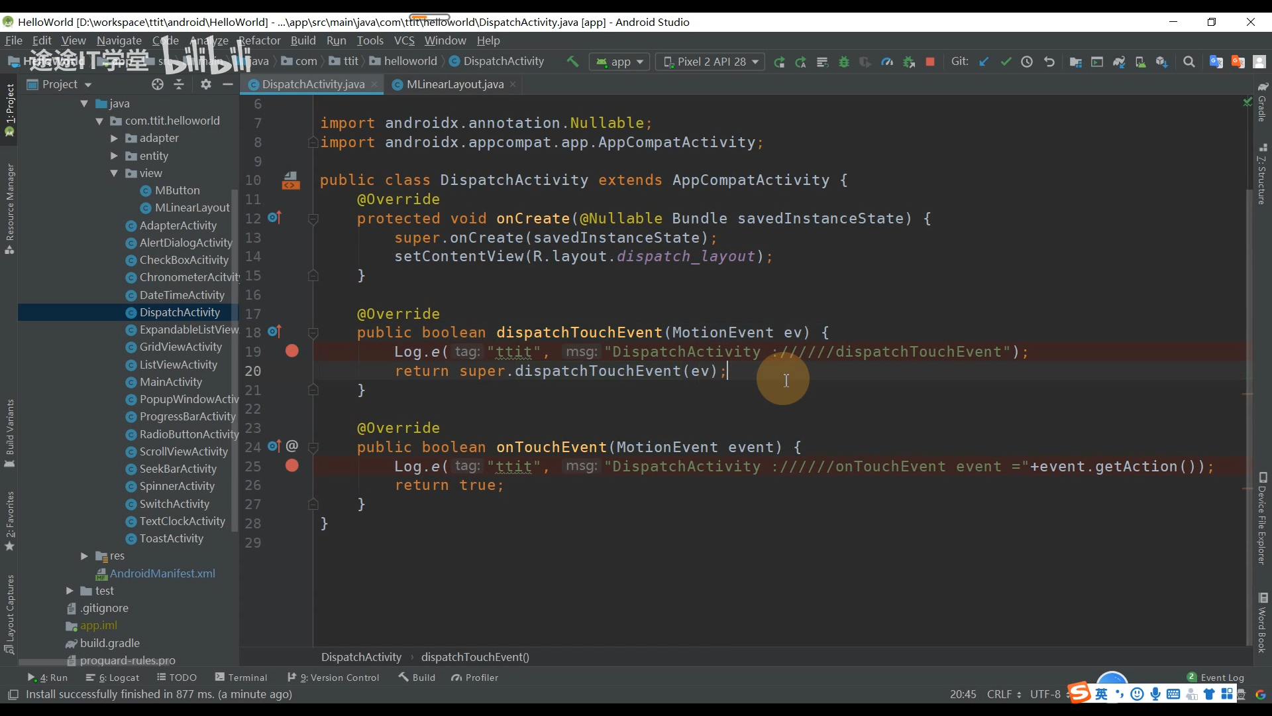Hide the Project pane with minus icon
The image size is (1272, 716).
tap(228, 84)
